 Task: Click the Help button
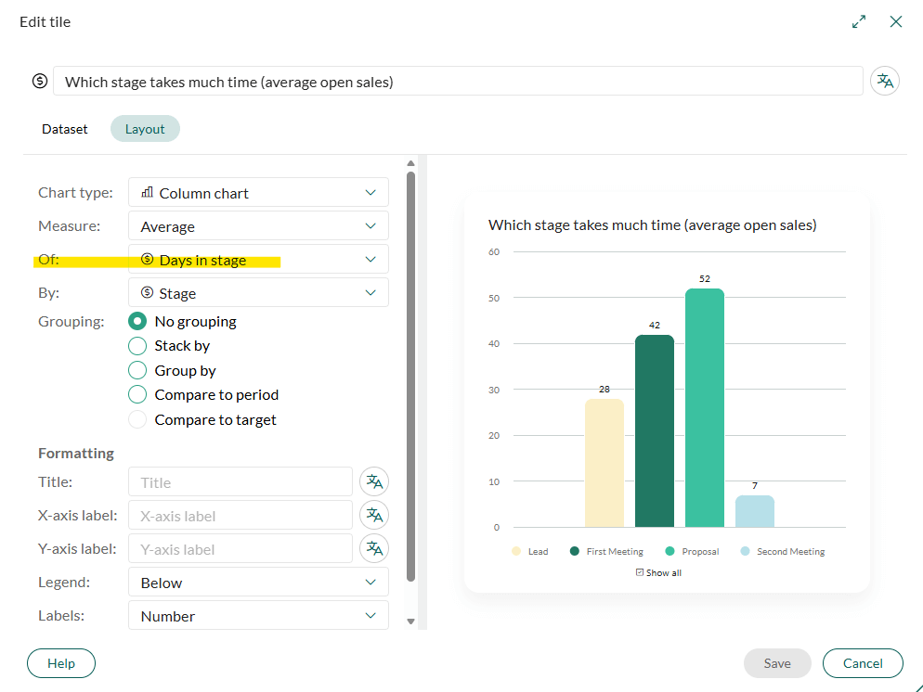tap(60, 662)
